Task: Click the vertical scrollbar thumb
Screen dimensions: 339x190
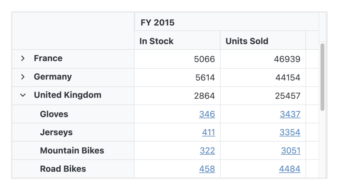Action: (x=322, y=77)
